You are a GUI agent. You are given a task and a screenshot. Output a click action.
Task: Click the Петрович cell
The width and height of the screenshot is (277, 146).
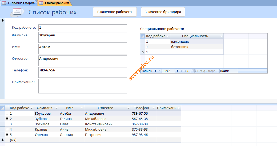coord(108,135)
